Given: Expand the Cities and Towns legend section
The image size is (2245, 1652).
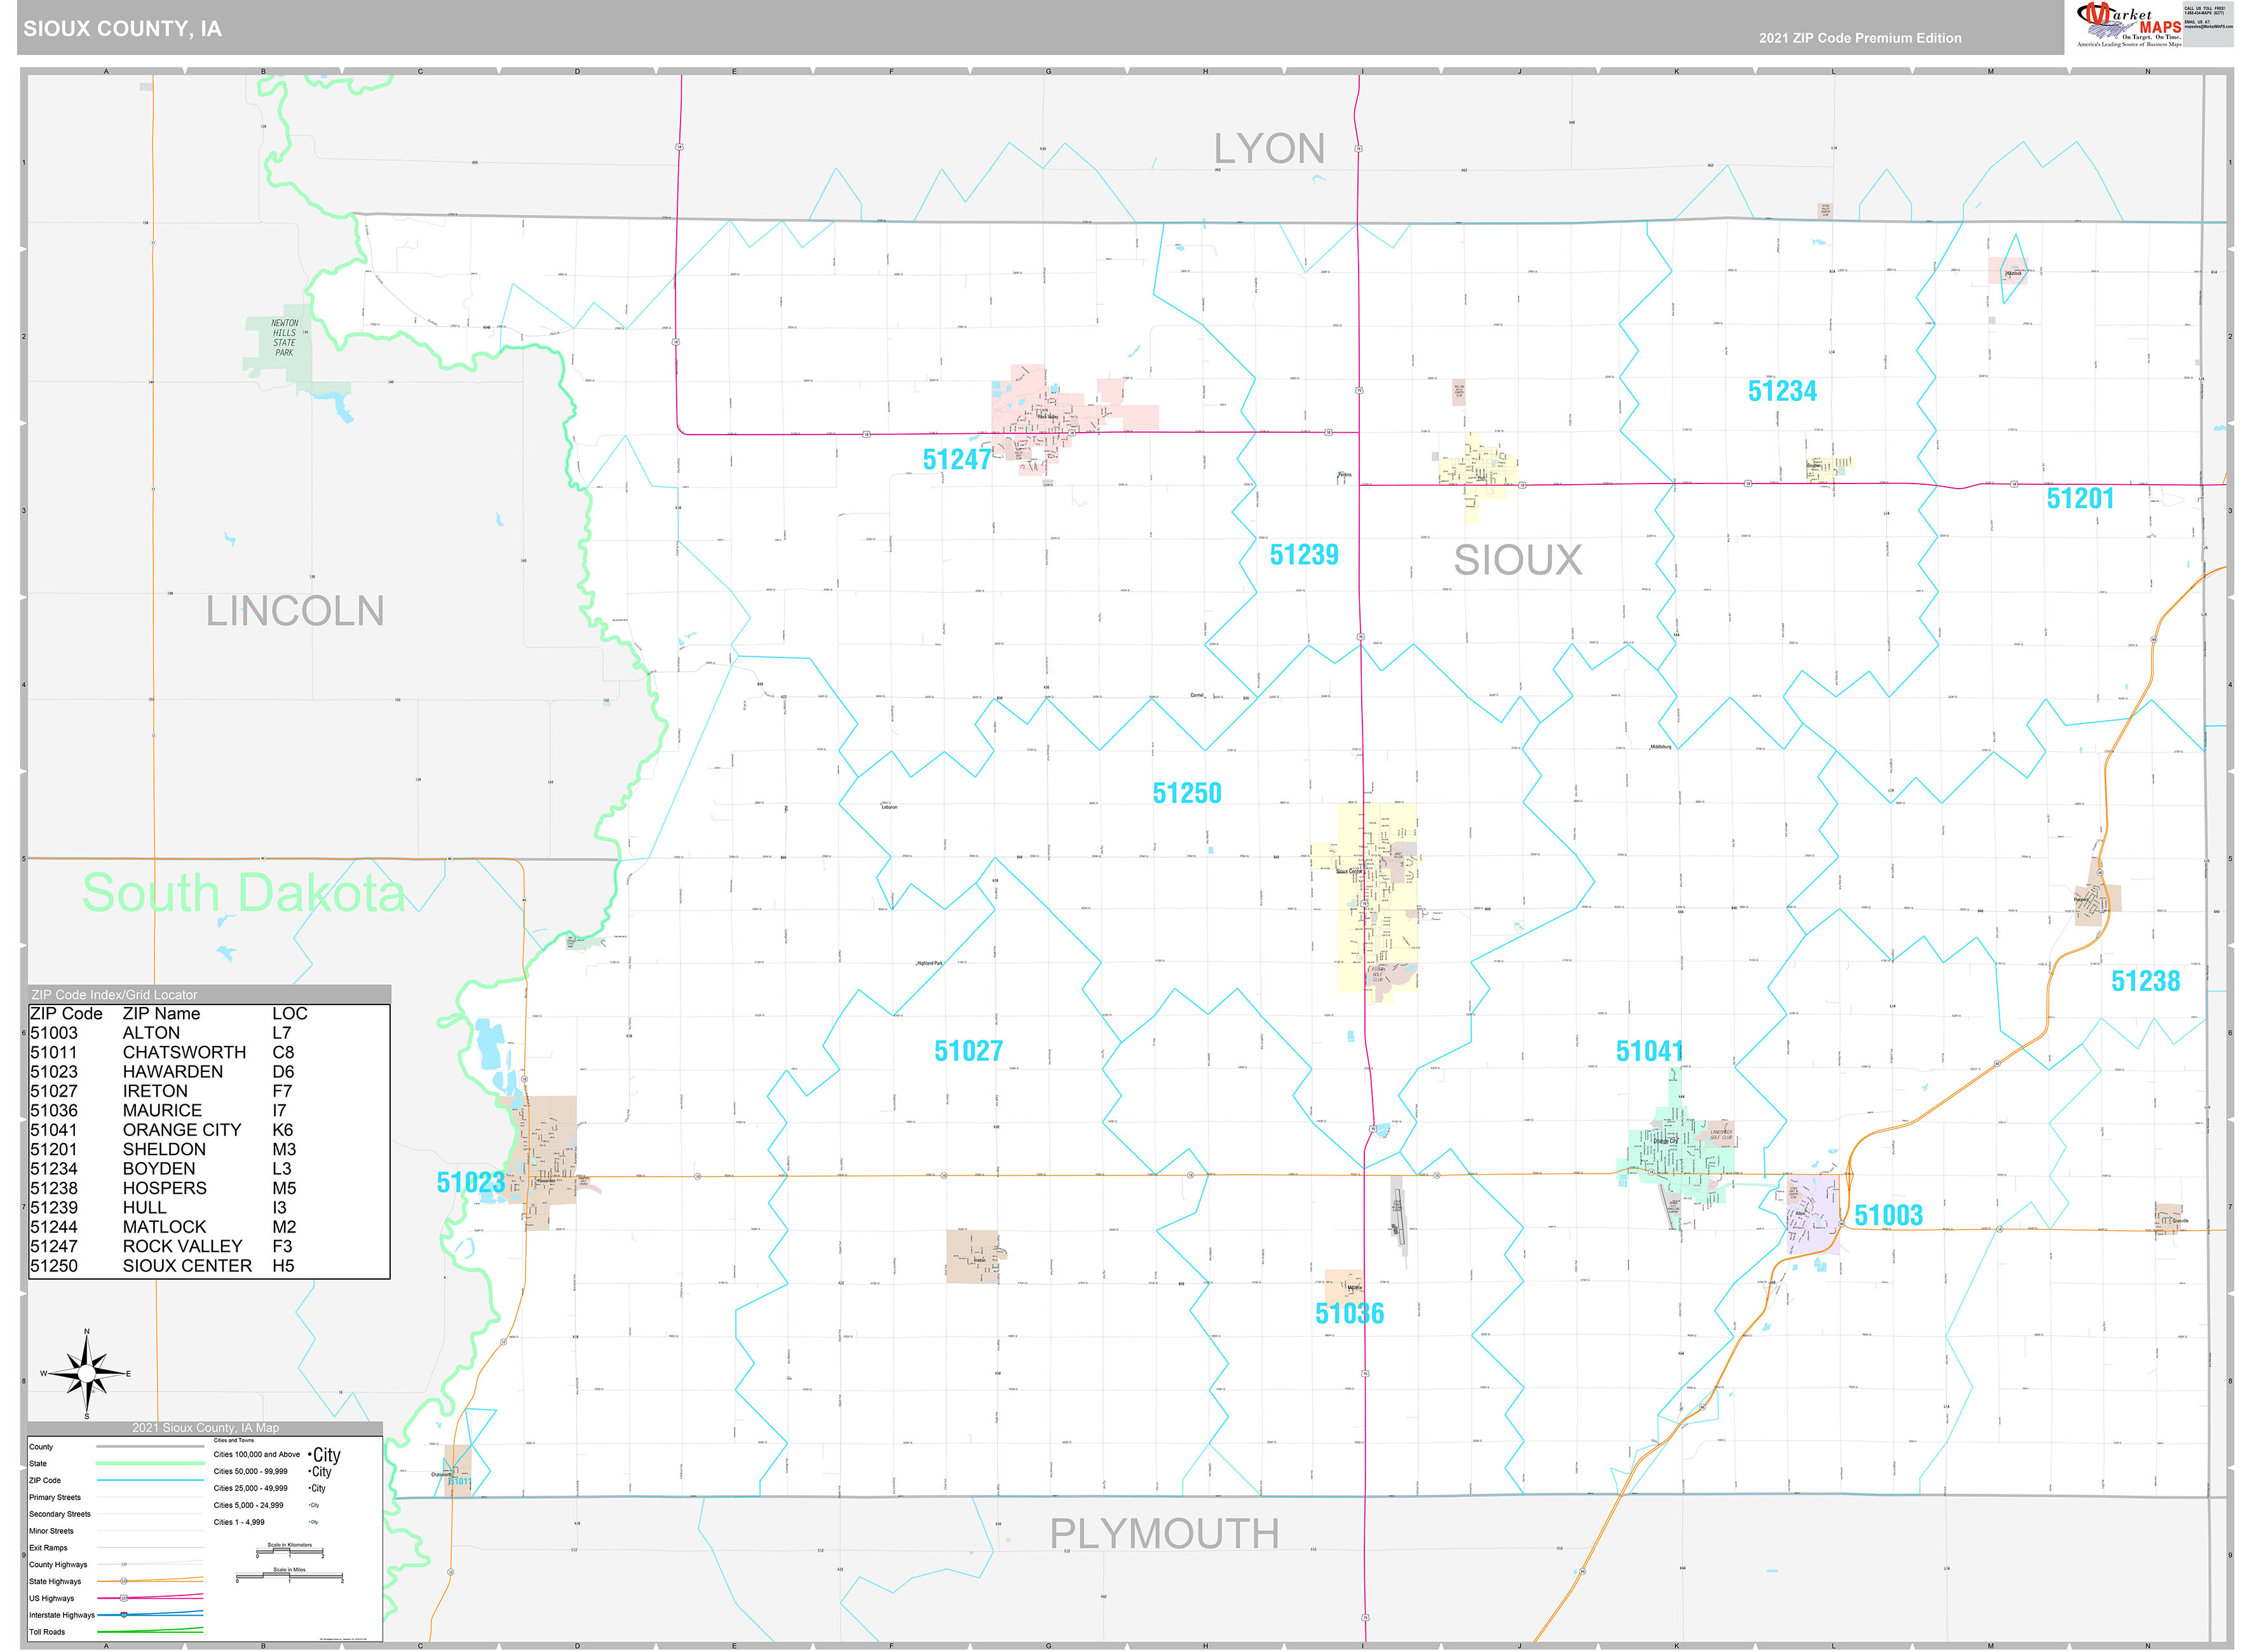Looking at the screenshot, I should [x=234, y=1440].
